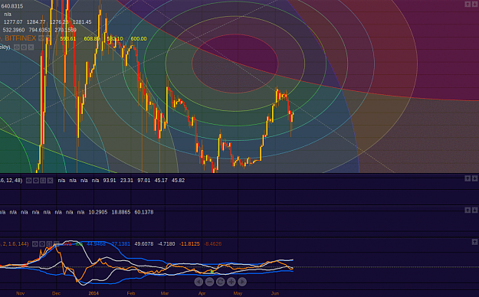Click the 1281.45 value in the legend
Image resolution: width=479 pixels, height=297 pixels.
(82, 22)
